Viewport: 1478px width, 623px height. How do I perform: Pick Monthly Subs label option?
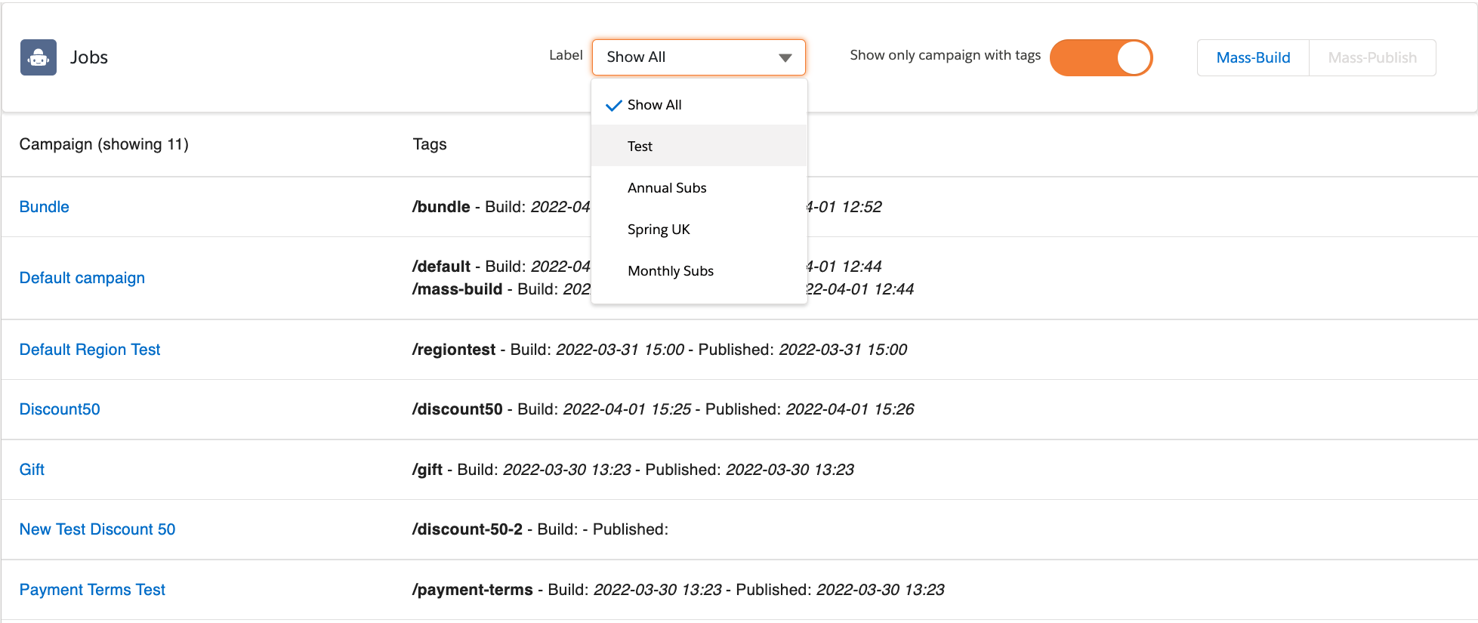pyautogui.click(x=699, y=270)
